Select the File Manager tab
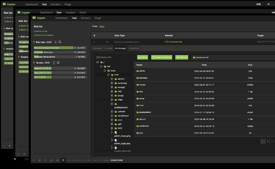The width and height of the screenshot is (275, 169). coord(120,48)
